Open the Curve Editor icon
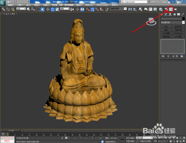The image size is (186, 143). click(x=151, y=9)
